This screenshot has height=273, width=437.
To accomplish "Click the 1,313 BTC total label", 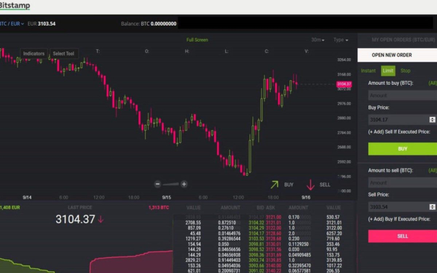I will (x=159, y=208).
